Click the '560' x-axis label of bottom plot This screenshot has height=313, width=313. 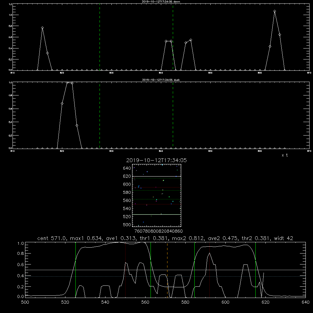coord(145,302)
